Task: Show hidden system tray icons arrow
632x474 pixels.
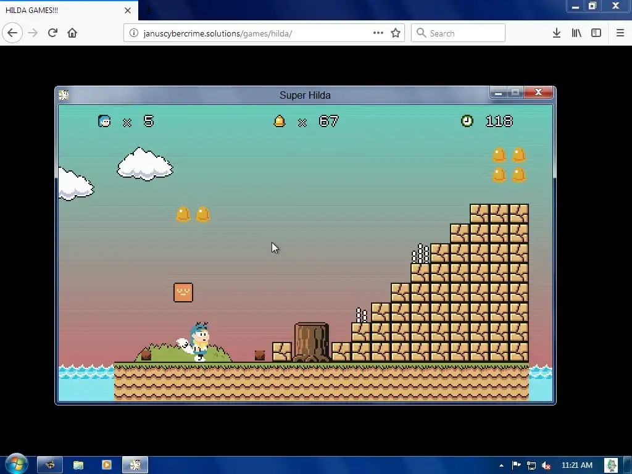Action: [x=501, y=465]
